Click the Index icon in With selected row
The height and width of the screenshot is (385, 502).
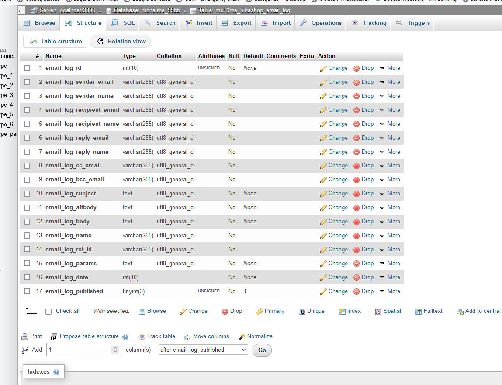[342, 311]
